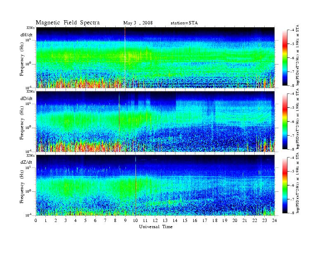Click hour tick label 10 on time axis
Image resolution: width=327 pixels, height=253 pixels.
pyautogui.click(x=135, y=221)
